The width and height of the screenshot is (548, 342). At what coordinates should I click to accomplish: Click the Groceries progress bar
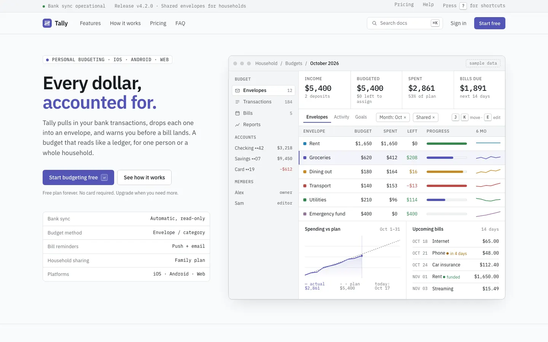pos(447,158)
